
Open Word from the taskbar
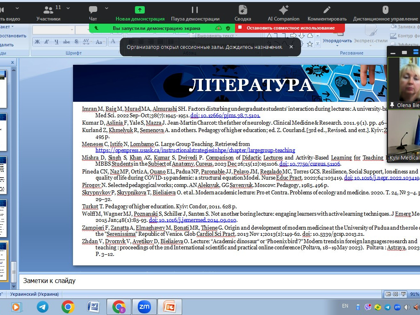[x=93, y=307]
